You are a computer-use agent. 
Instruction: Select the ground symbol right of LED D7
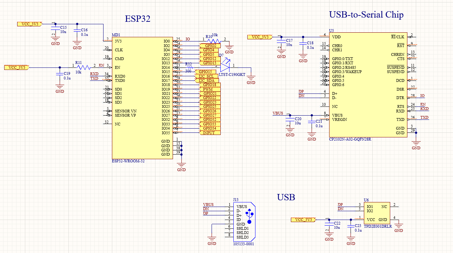tap(251, 79)
